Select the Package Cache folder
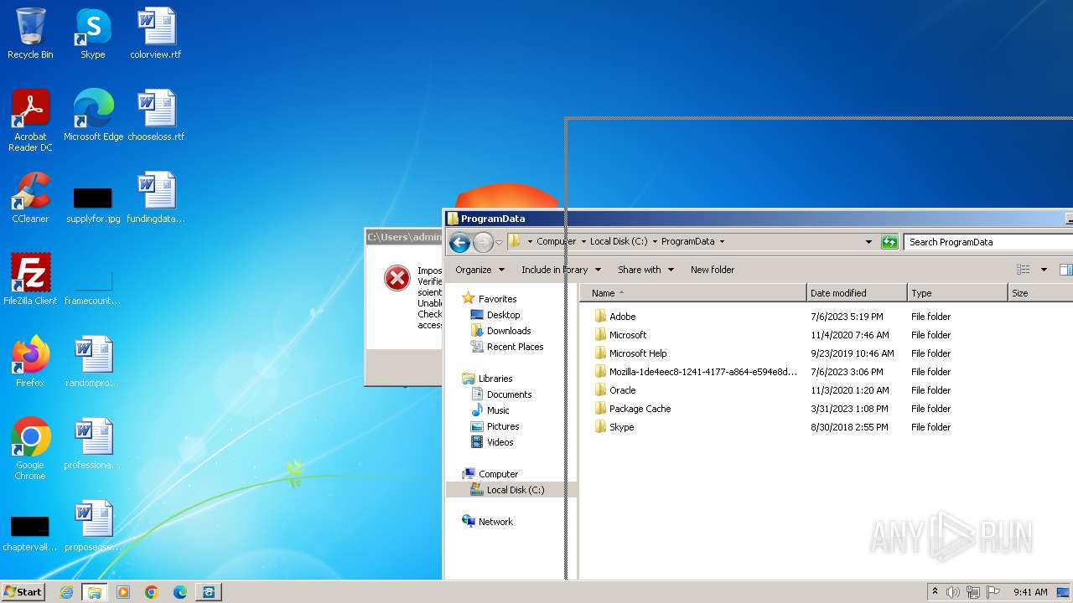1073x603 pixels. 640,409
